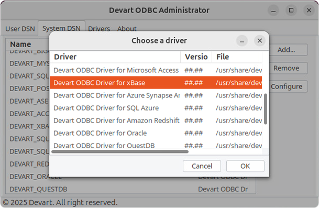Viewport: 319px width, 208px height.
Task: Select the DEVART_XBA data source row
Action: [28, 126]
